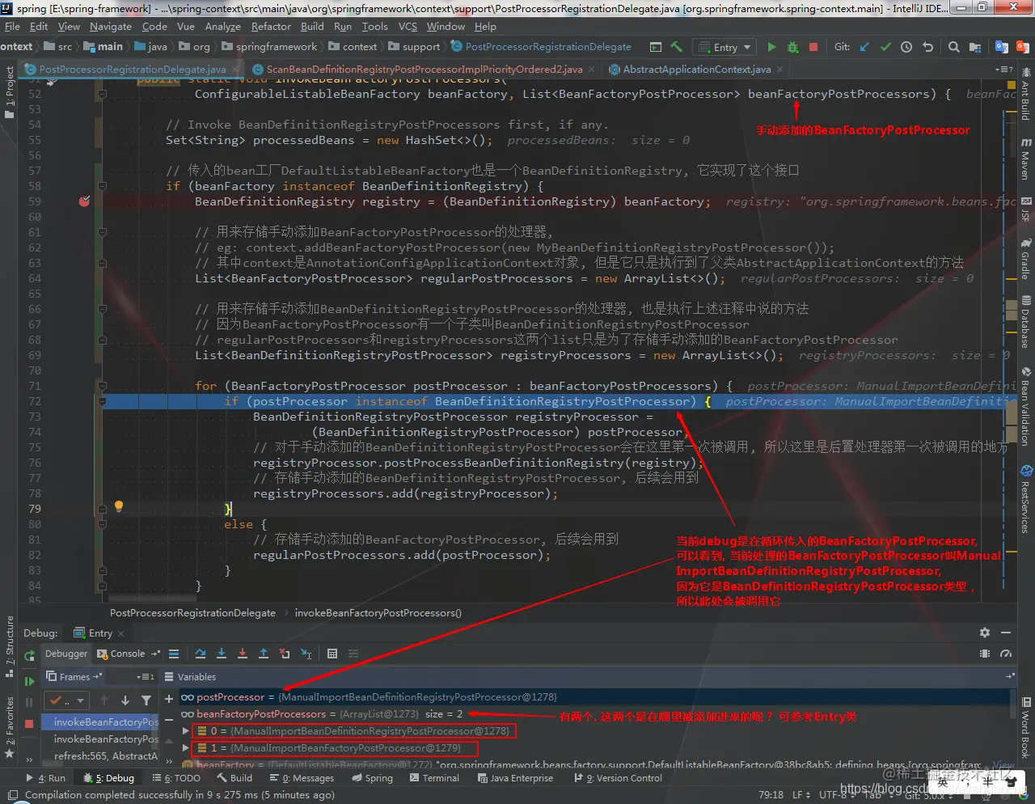1035x804 pixels.
Task: Expand array element 1 ManualImportBeanFactoryPostProcessor
Action: point(186,748)
